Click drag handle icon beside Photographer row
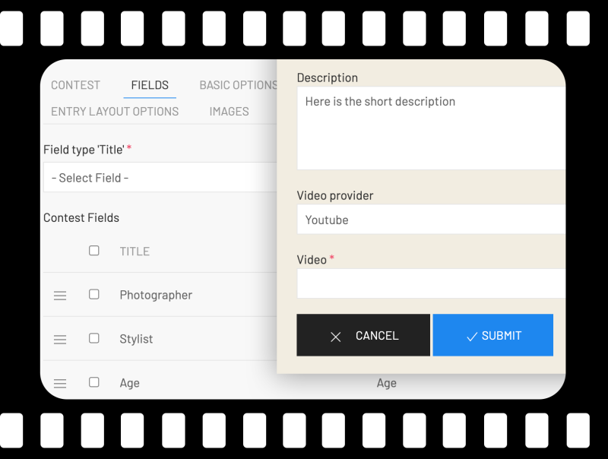Screen dimensions: 608x459 tap(60, 296)
